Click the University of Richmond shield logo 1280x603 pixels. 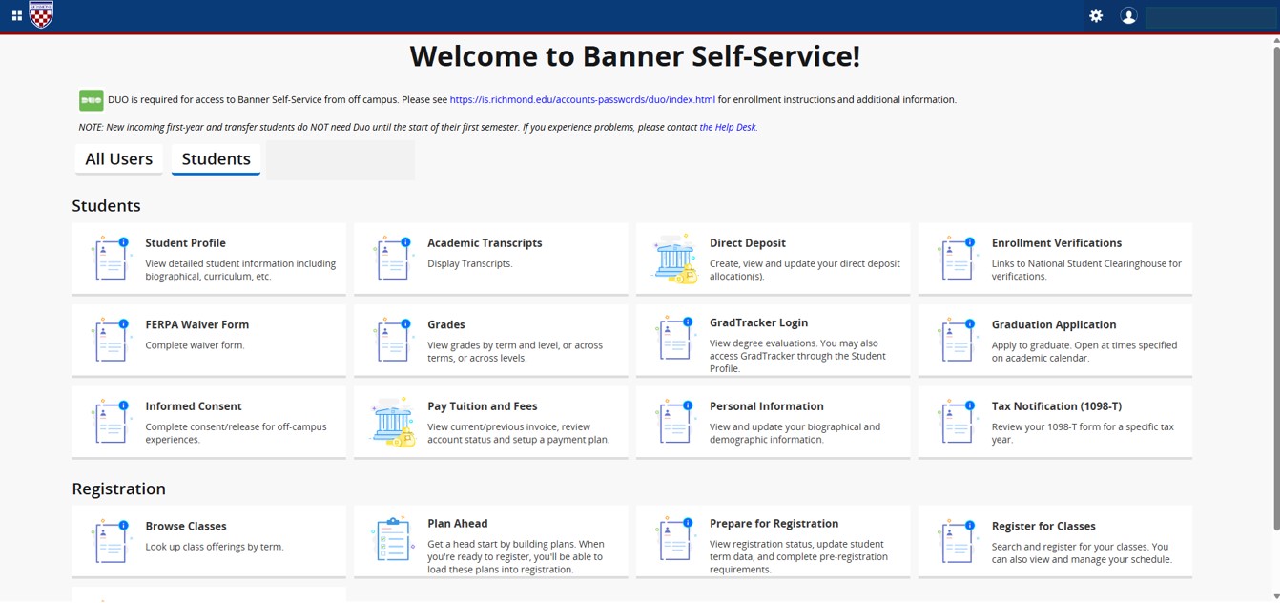[42, 15]
